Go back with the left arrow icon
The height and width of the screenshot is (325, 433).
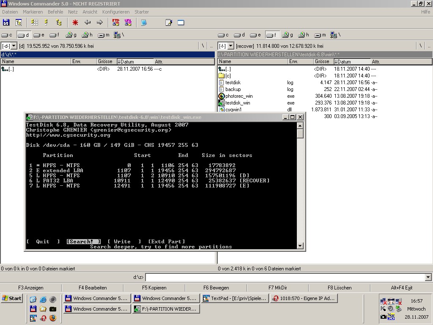pos(88,22)
